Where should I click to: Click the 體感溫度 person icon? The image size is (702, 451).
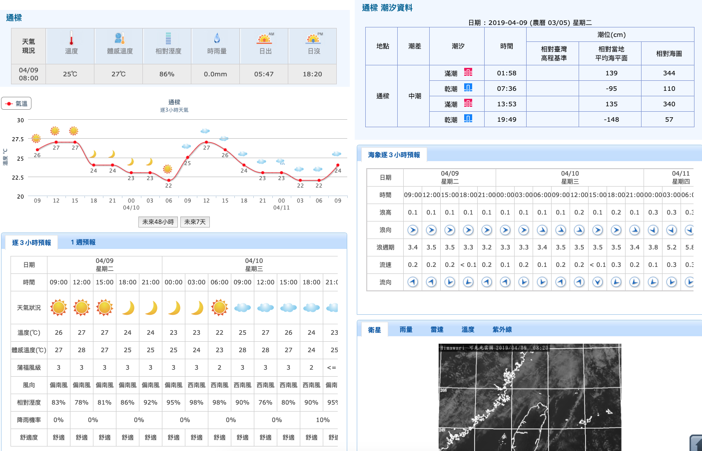(x=120, y=38)
